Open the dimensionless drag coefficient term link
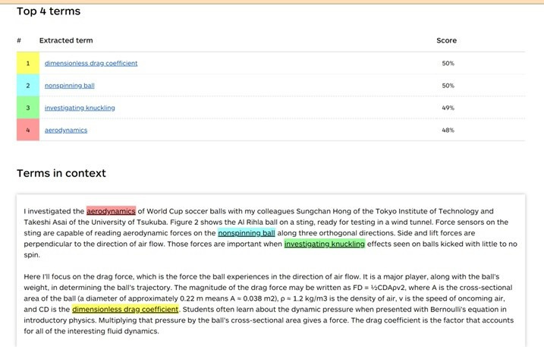Screen dimensions: 544x347 91,63
